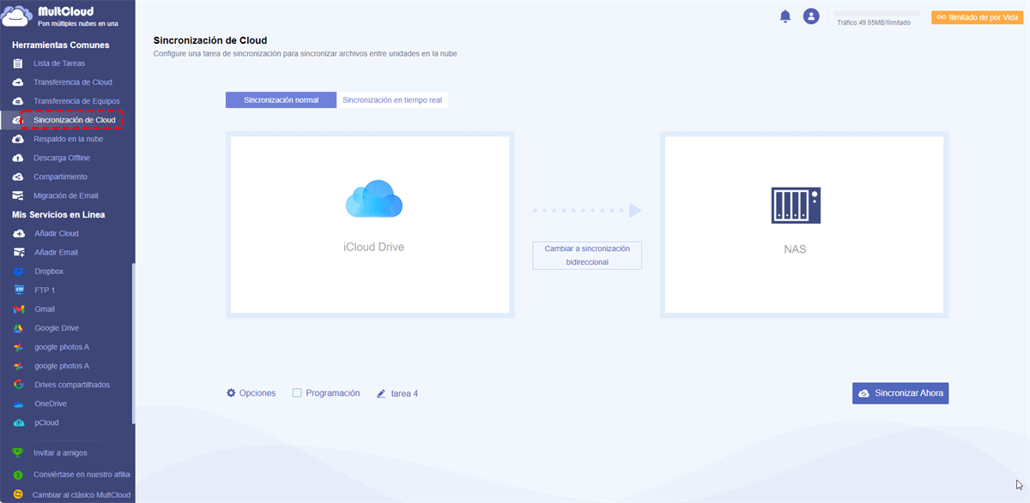
Task: Click the Invitar a amigos icon
Action: (x=18, y=452)
